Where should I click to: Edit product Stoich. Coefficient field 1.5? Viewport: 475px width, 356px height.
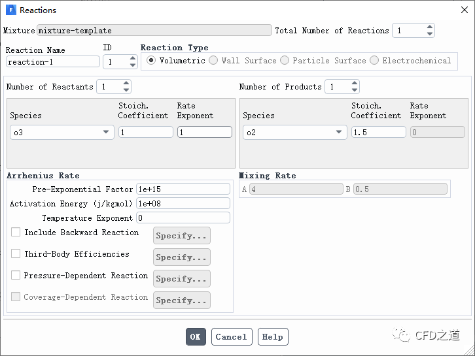click(378, 132)
